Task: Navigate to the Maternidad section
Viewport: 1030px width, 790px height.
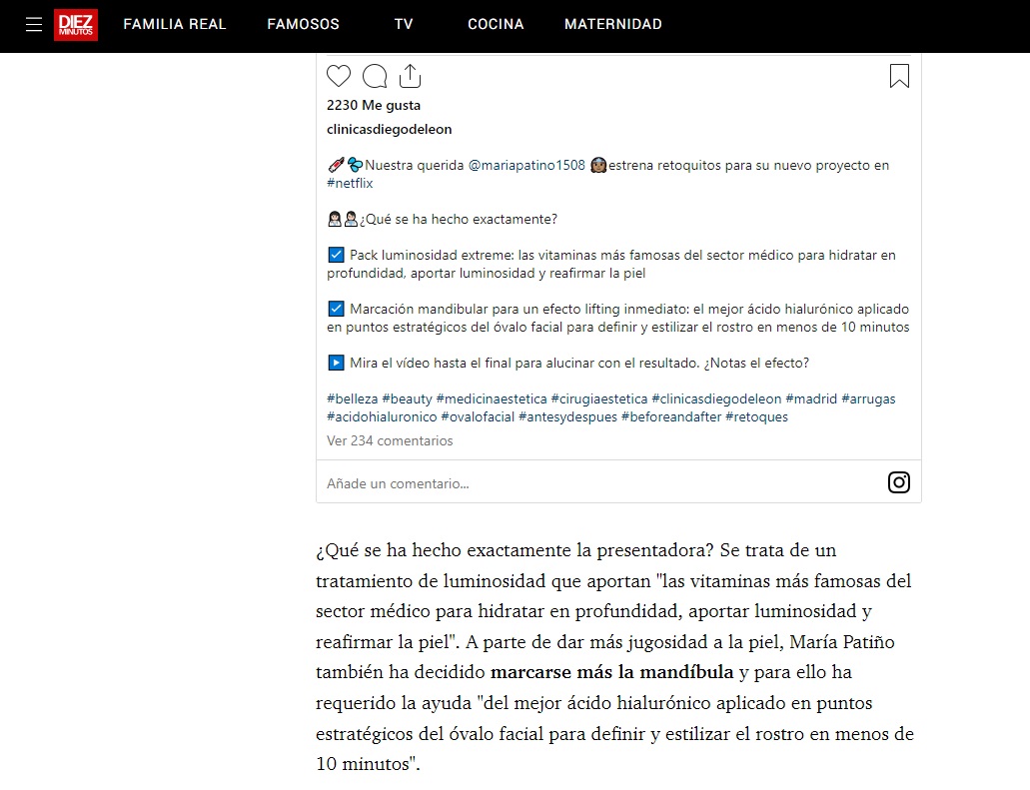Action: [x=612, y=24]
